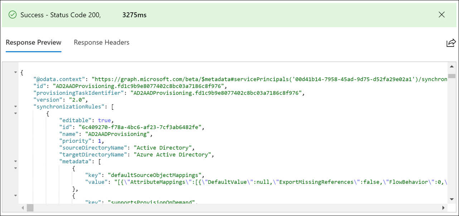The height and width of the screenshot is (216, 459).
Task: Click the scrollbar up arrow
Action: pos(452,66)
